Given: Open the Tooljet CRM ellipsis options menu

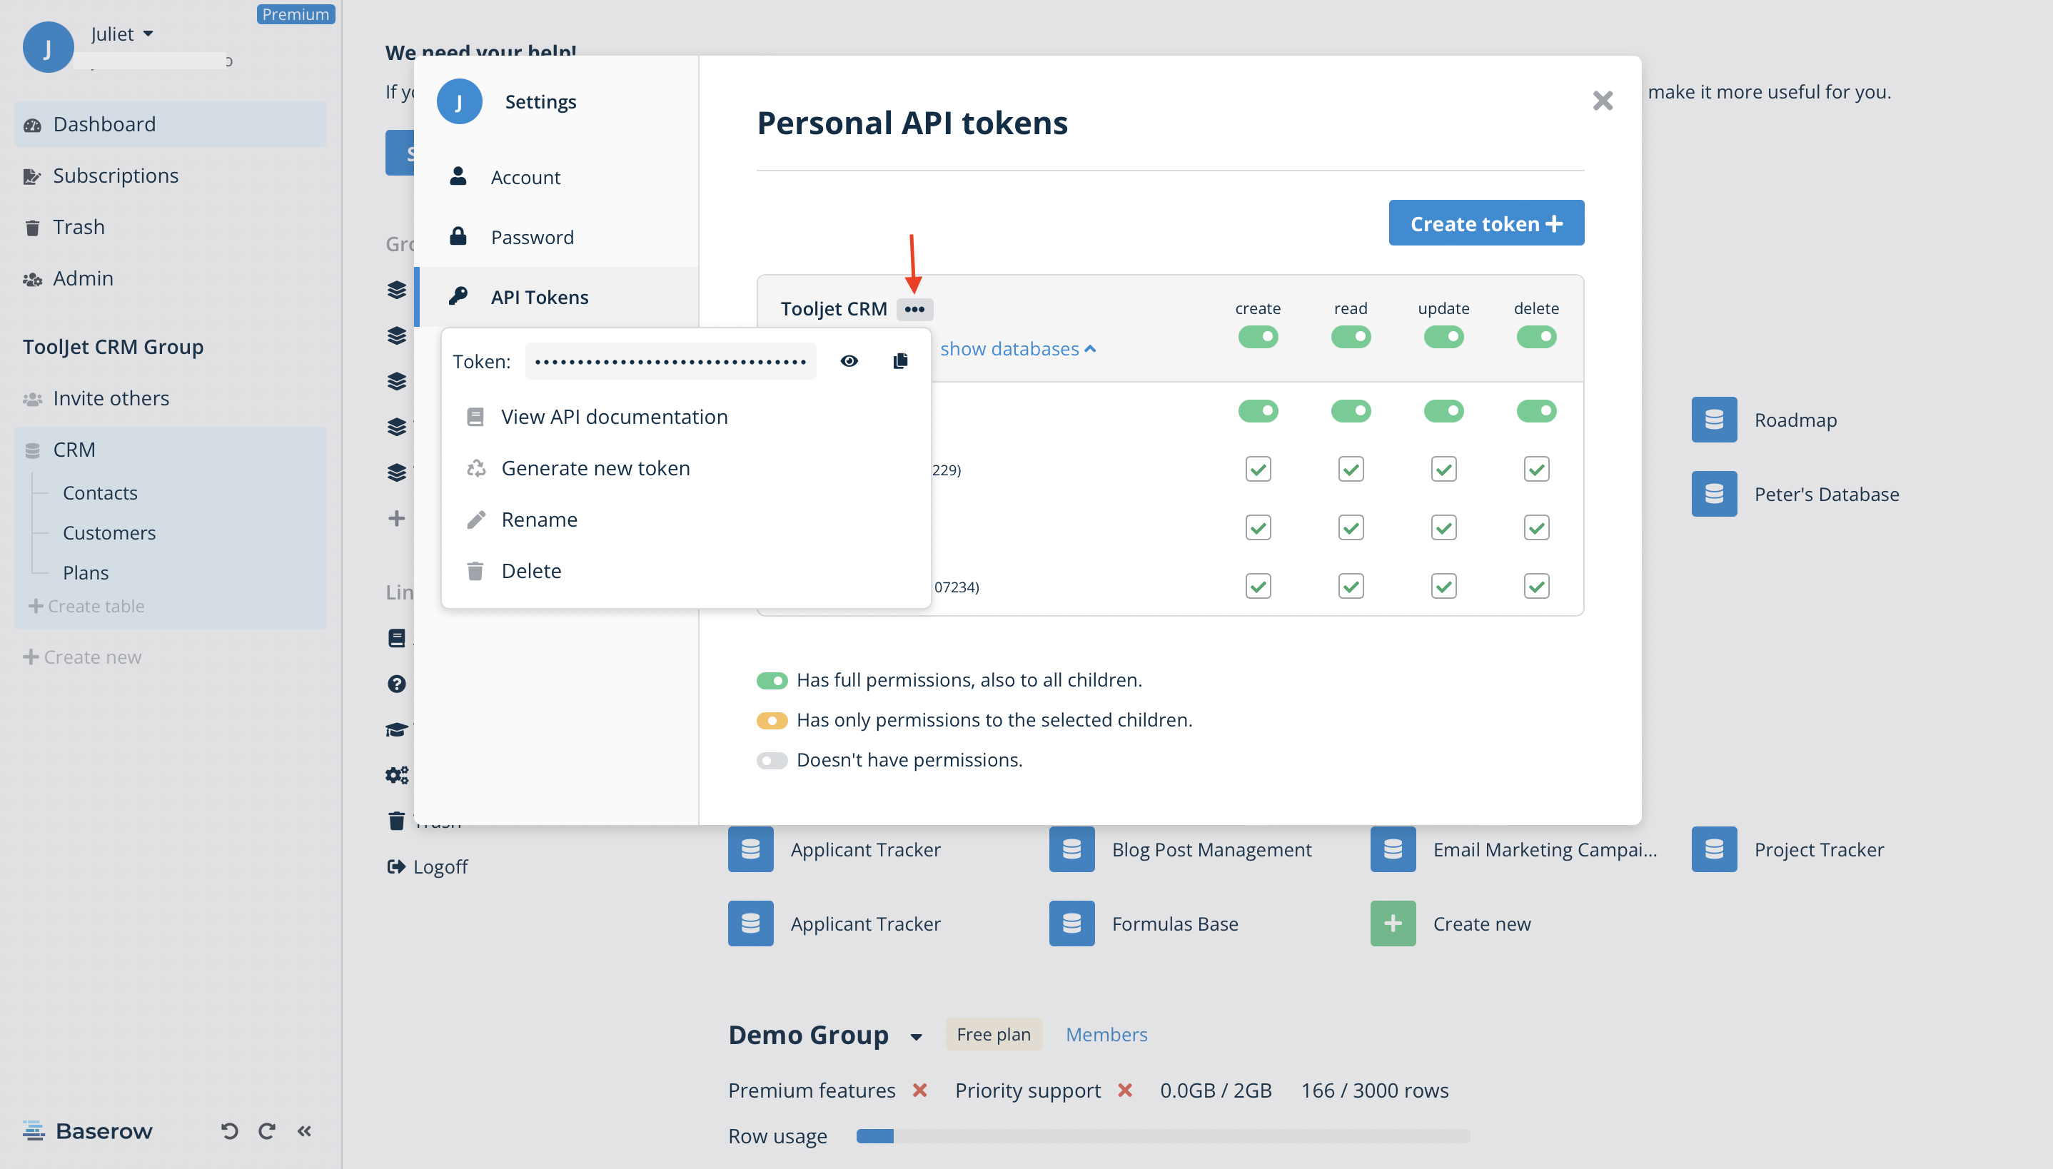Looking at the screenshot, I should (x=914, y=309).
